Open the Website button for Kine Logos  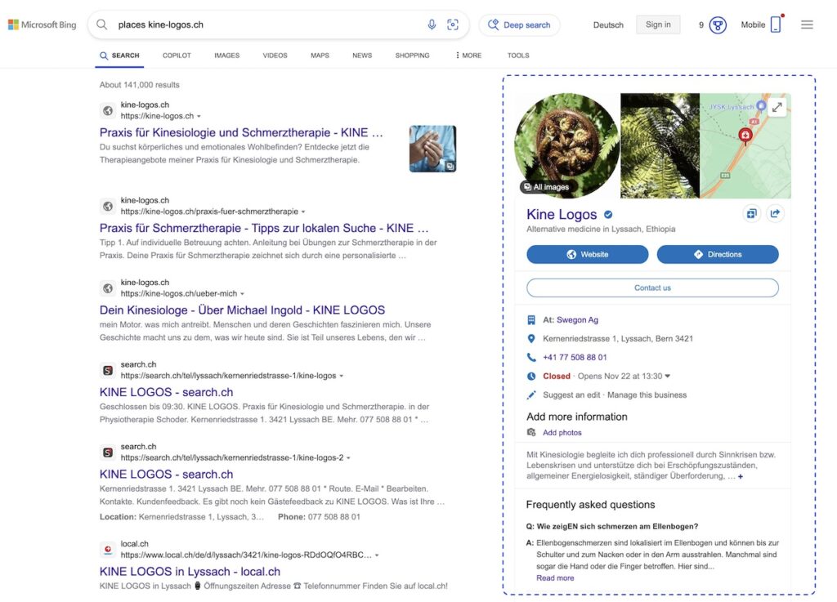[x=587, y=254]
